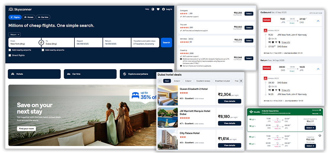Image resolution: width=329 pixels, height=153 pixels.
Task: View details for JW Marriott Marquis Hotel
Action: 229,123
